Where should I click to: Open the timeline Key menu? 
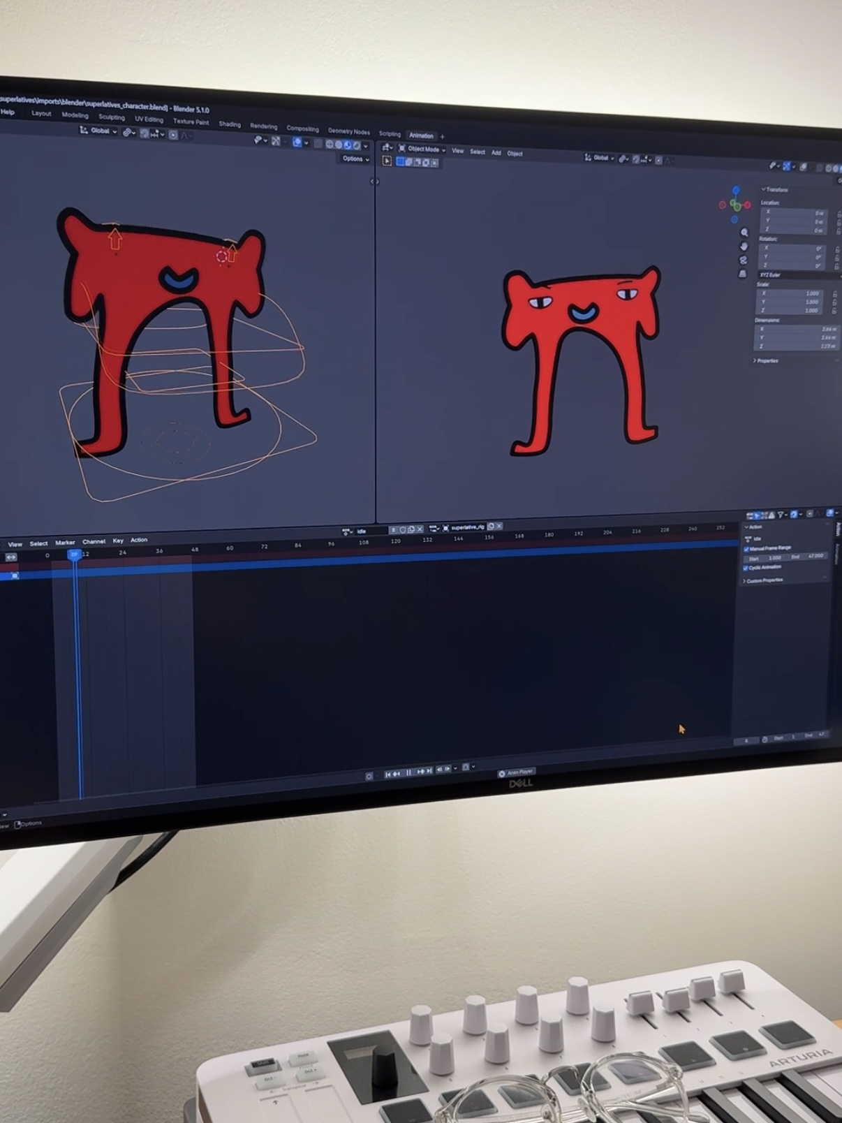118,541
